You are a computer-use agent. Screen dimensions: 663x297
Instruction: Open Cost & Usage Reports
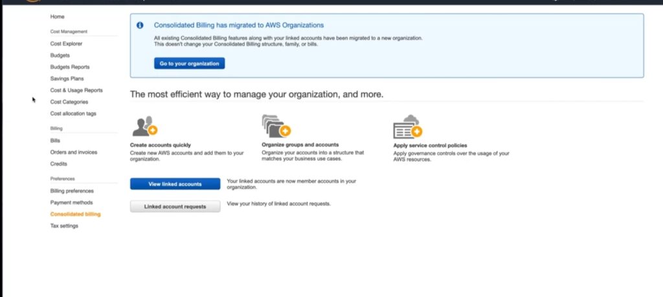(x=76, y=90)
